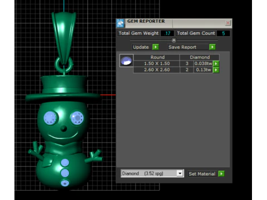Select the 1.50 X 1.50 size cell
The width and height of the screenshot is (267, 200).
[157, 63]
